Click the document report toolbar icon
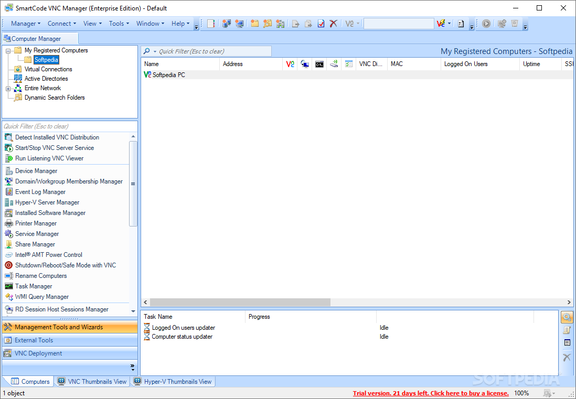 click(461, 24)
